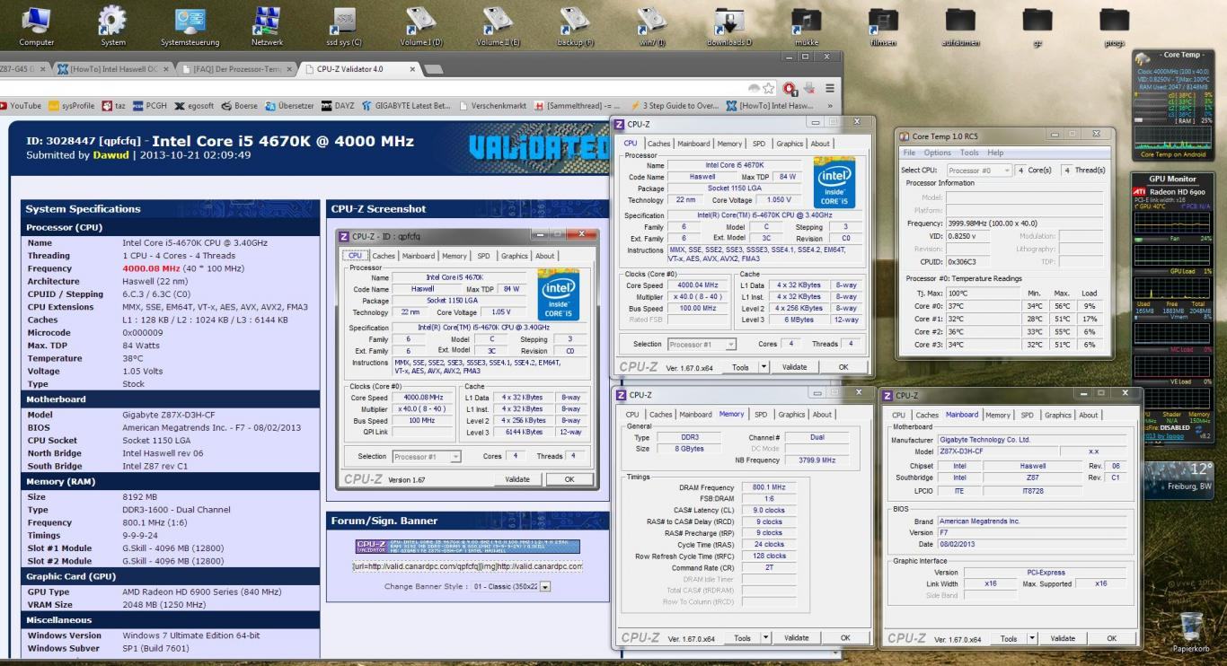The height and width of the screenshot is (666, 1227).
Task: Open the mukke folder on desktop
Action: point(807,24)
